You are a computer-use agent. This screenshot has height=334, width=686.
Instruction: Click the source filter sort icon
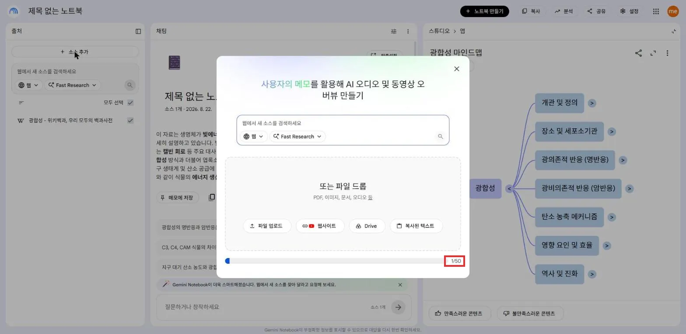point(21,103)
